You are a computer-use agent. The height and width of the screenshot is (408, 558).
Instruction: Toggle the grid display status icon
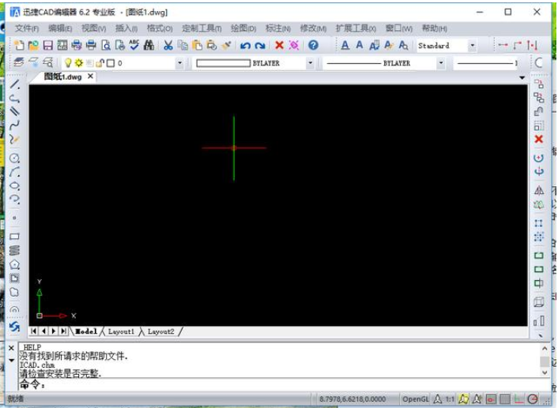504,399
